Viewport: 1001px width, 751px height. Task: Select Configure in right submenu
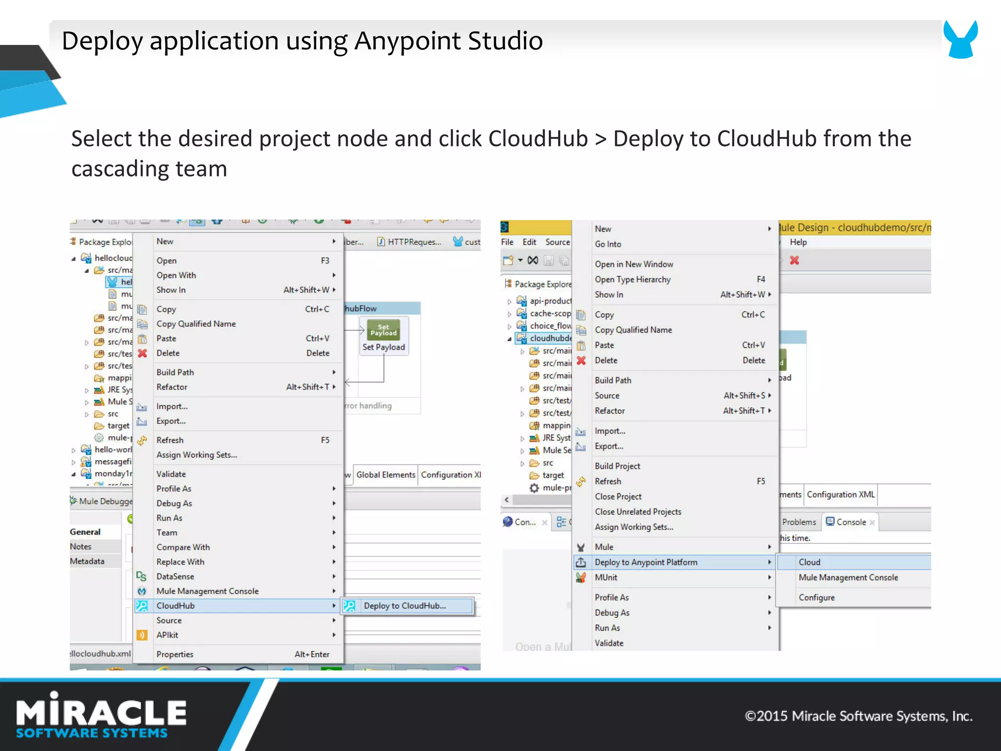tap(854, 597)
